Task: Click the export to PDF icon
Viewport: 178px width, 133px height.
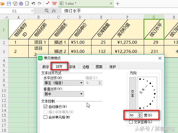Action: [x=15, y=4]
